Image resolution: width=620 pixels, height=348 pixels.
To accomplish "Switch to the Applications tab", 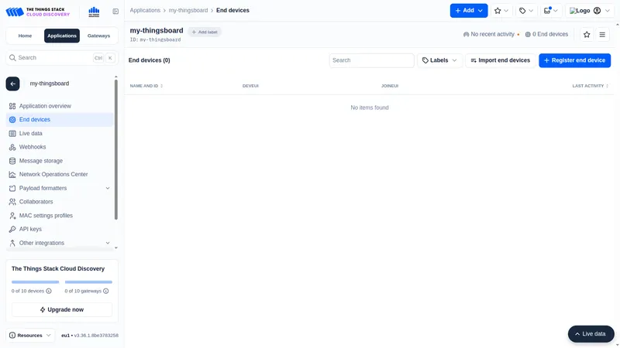I will [x=62, y=36].
